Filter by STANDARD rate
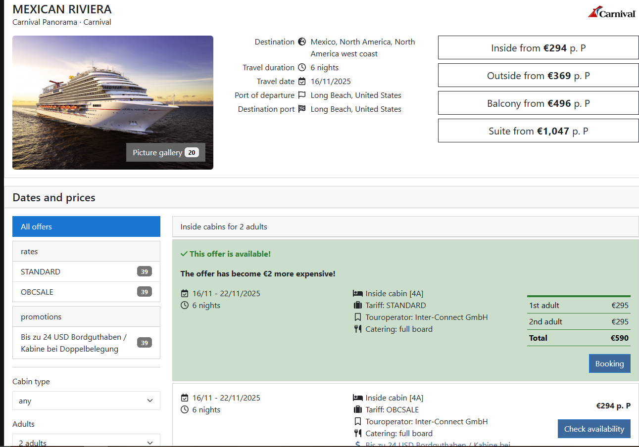 pos(86,271)
